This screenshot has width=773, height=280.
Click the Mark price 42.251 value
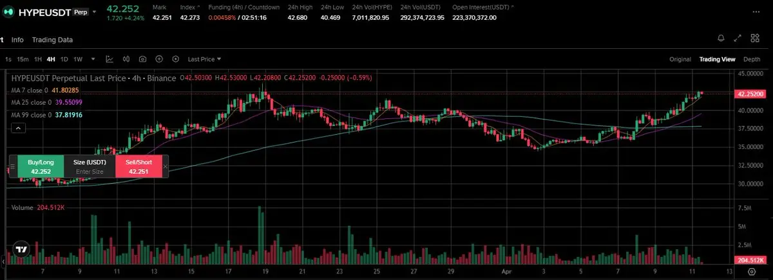coord(162,17)
